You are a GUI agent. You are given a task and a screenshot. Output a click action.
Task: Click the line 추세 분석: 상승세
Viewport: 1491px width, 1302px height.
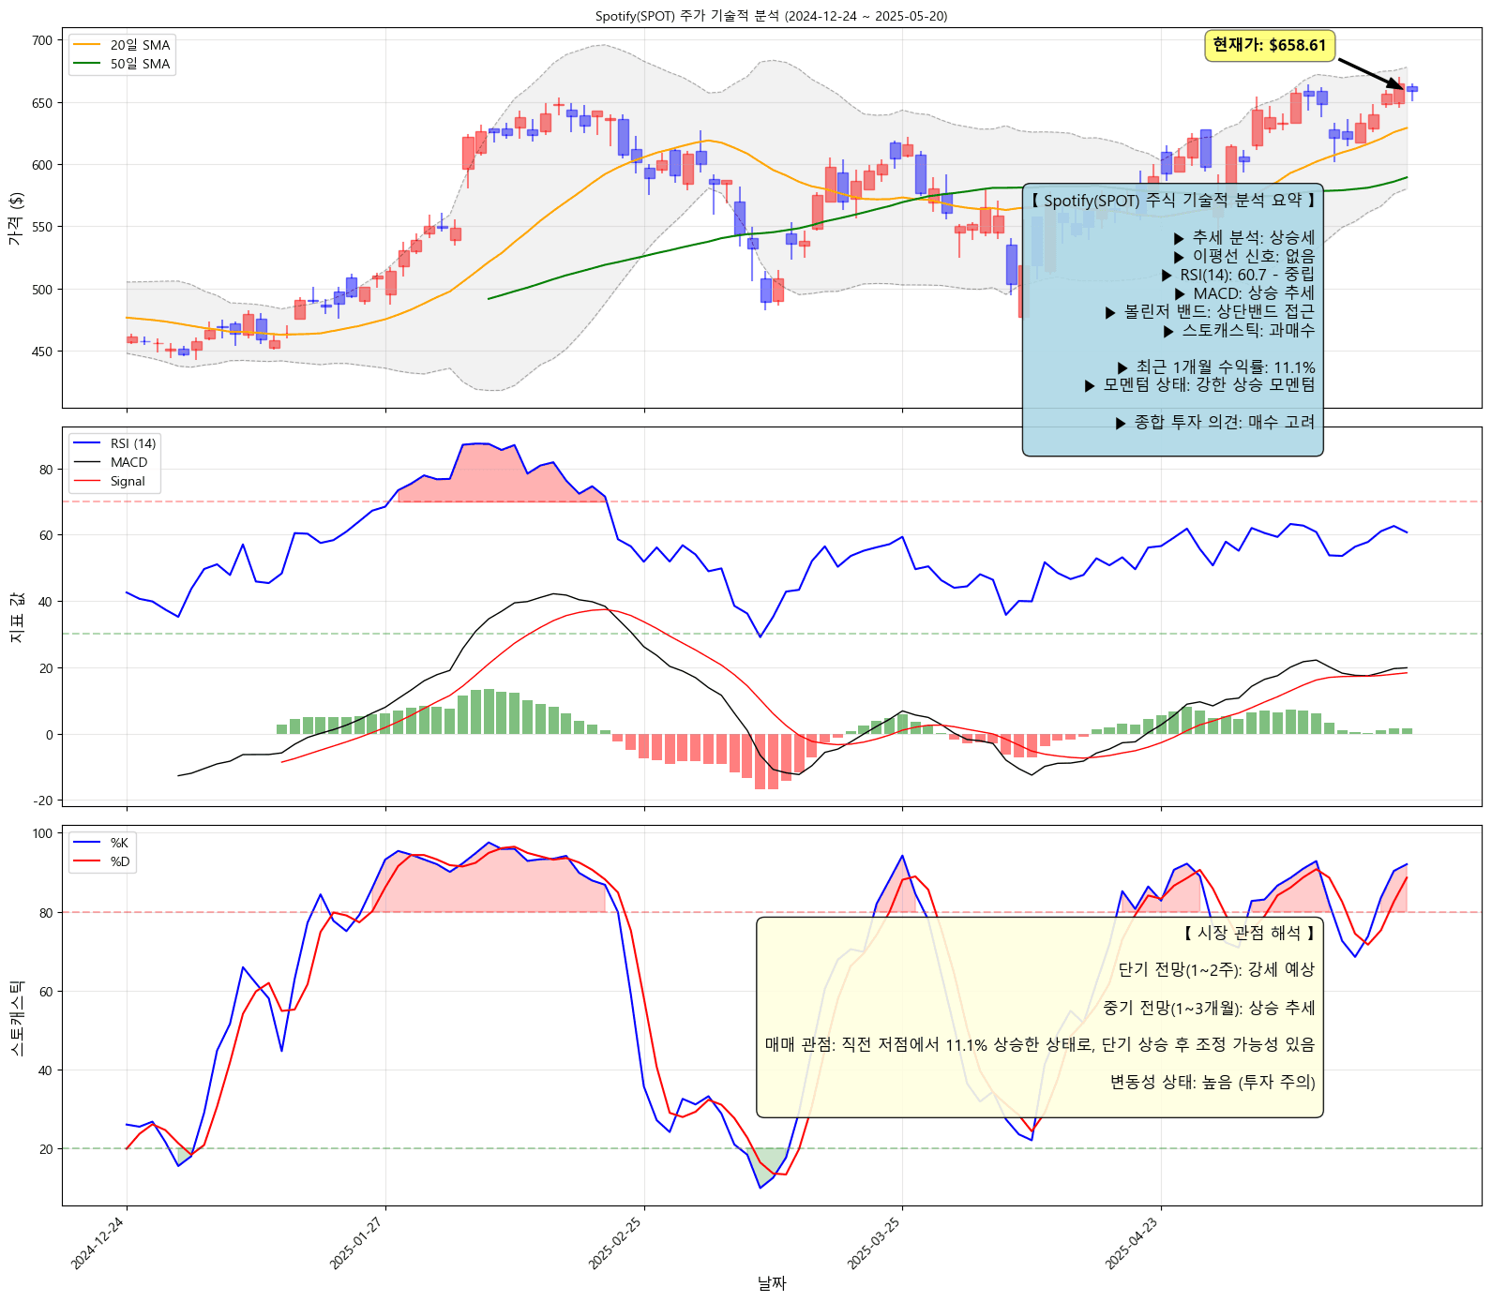click(1243, 238)
